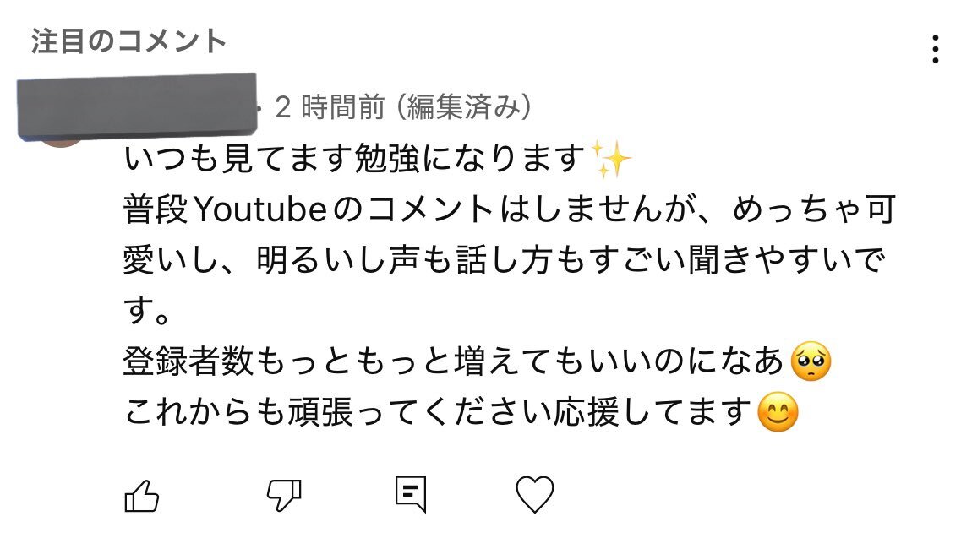972x549 pixels.
Task: Tap the 注目のコメント header
Action: point(128,41)
